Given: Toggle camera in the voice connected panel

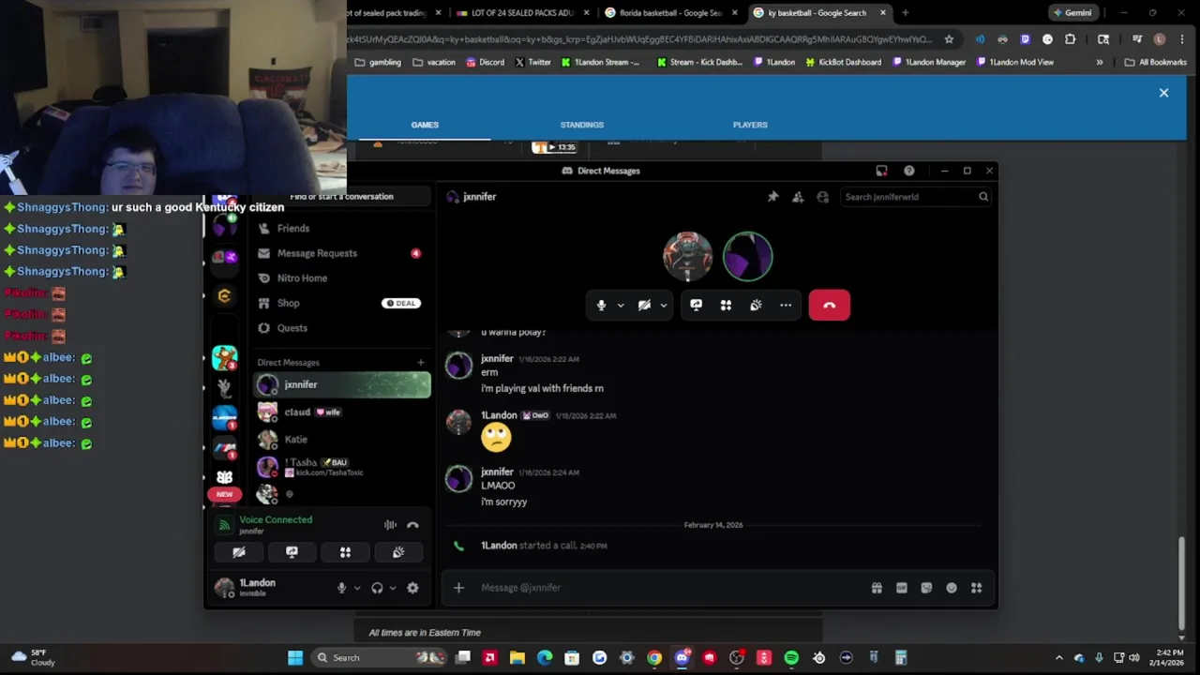Looking at the screenshot, I should (x=239, y=552).
